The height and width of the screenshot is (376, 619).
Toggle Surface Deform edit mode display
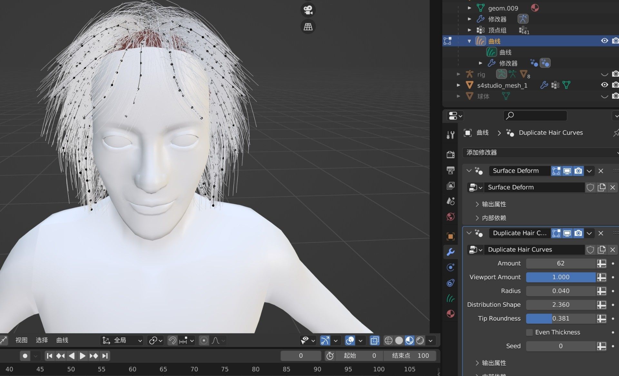click(x=556, y=171)
